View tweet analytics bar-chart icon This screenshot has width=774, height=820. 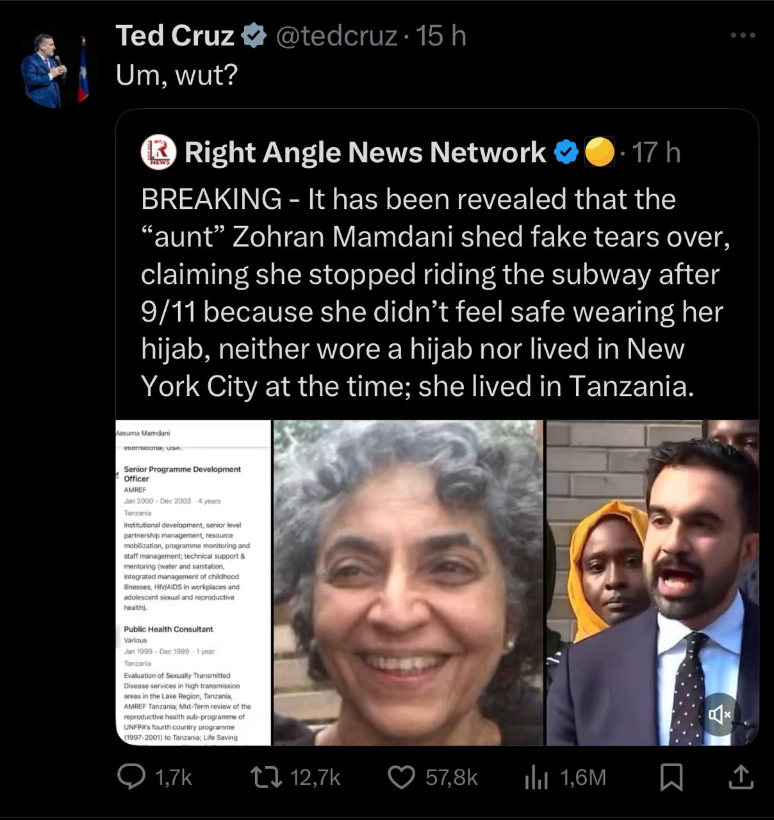point(536,777)
